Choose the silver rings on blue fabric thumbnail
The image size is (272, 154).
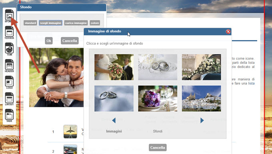coord(114,99)
